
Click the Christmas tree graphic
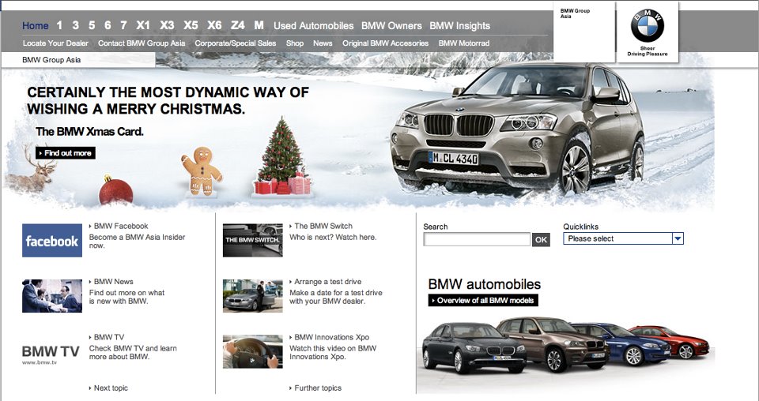tap(281, 157)
